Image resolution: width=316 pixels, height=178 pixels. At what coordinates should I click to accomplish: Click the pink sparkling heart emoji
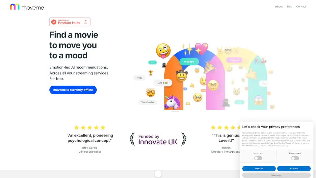tap(201, 48)
